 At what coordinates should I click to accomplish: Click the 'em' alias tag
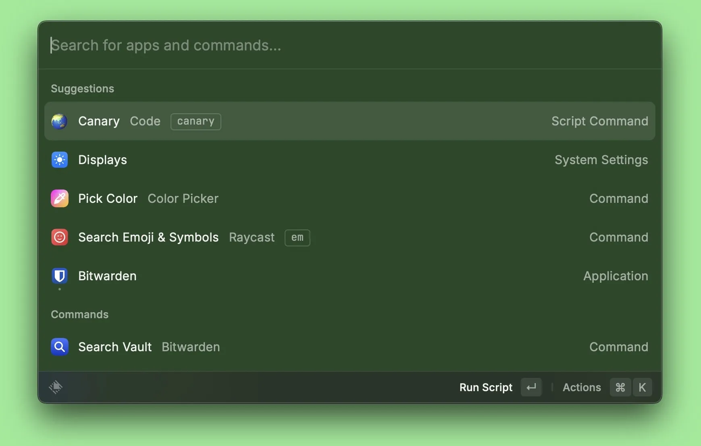[297, 238]
